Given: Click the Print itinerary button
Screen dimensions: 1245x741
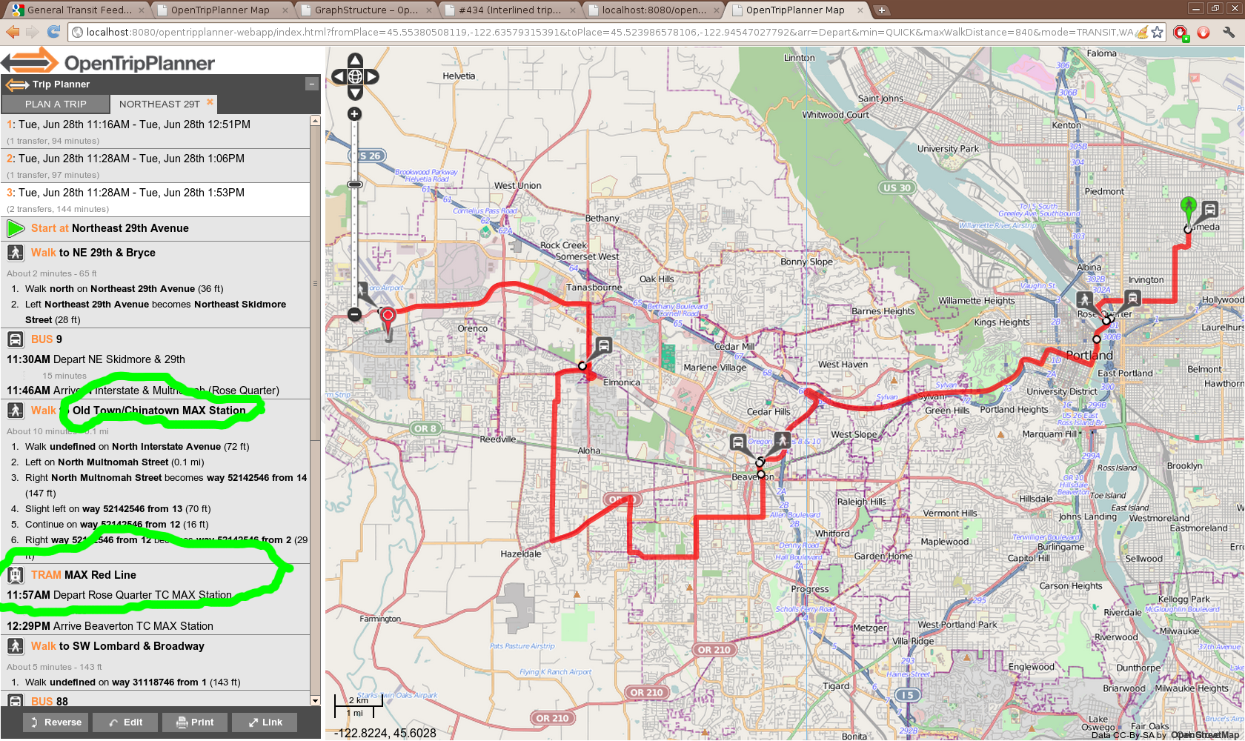Looking at the screenshot, I should [x=195, y=722].
